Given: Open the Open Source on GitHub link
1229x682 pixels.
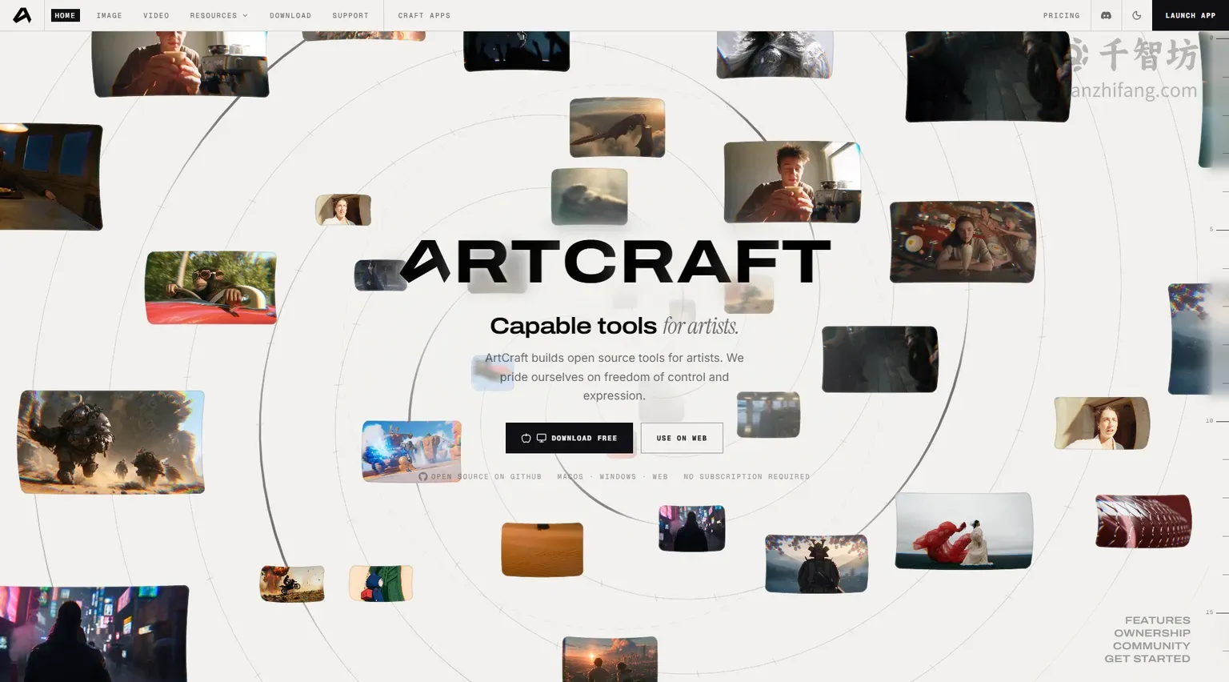Looking at the screenshot, I should (x=480, y=476).
